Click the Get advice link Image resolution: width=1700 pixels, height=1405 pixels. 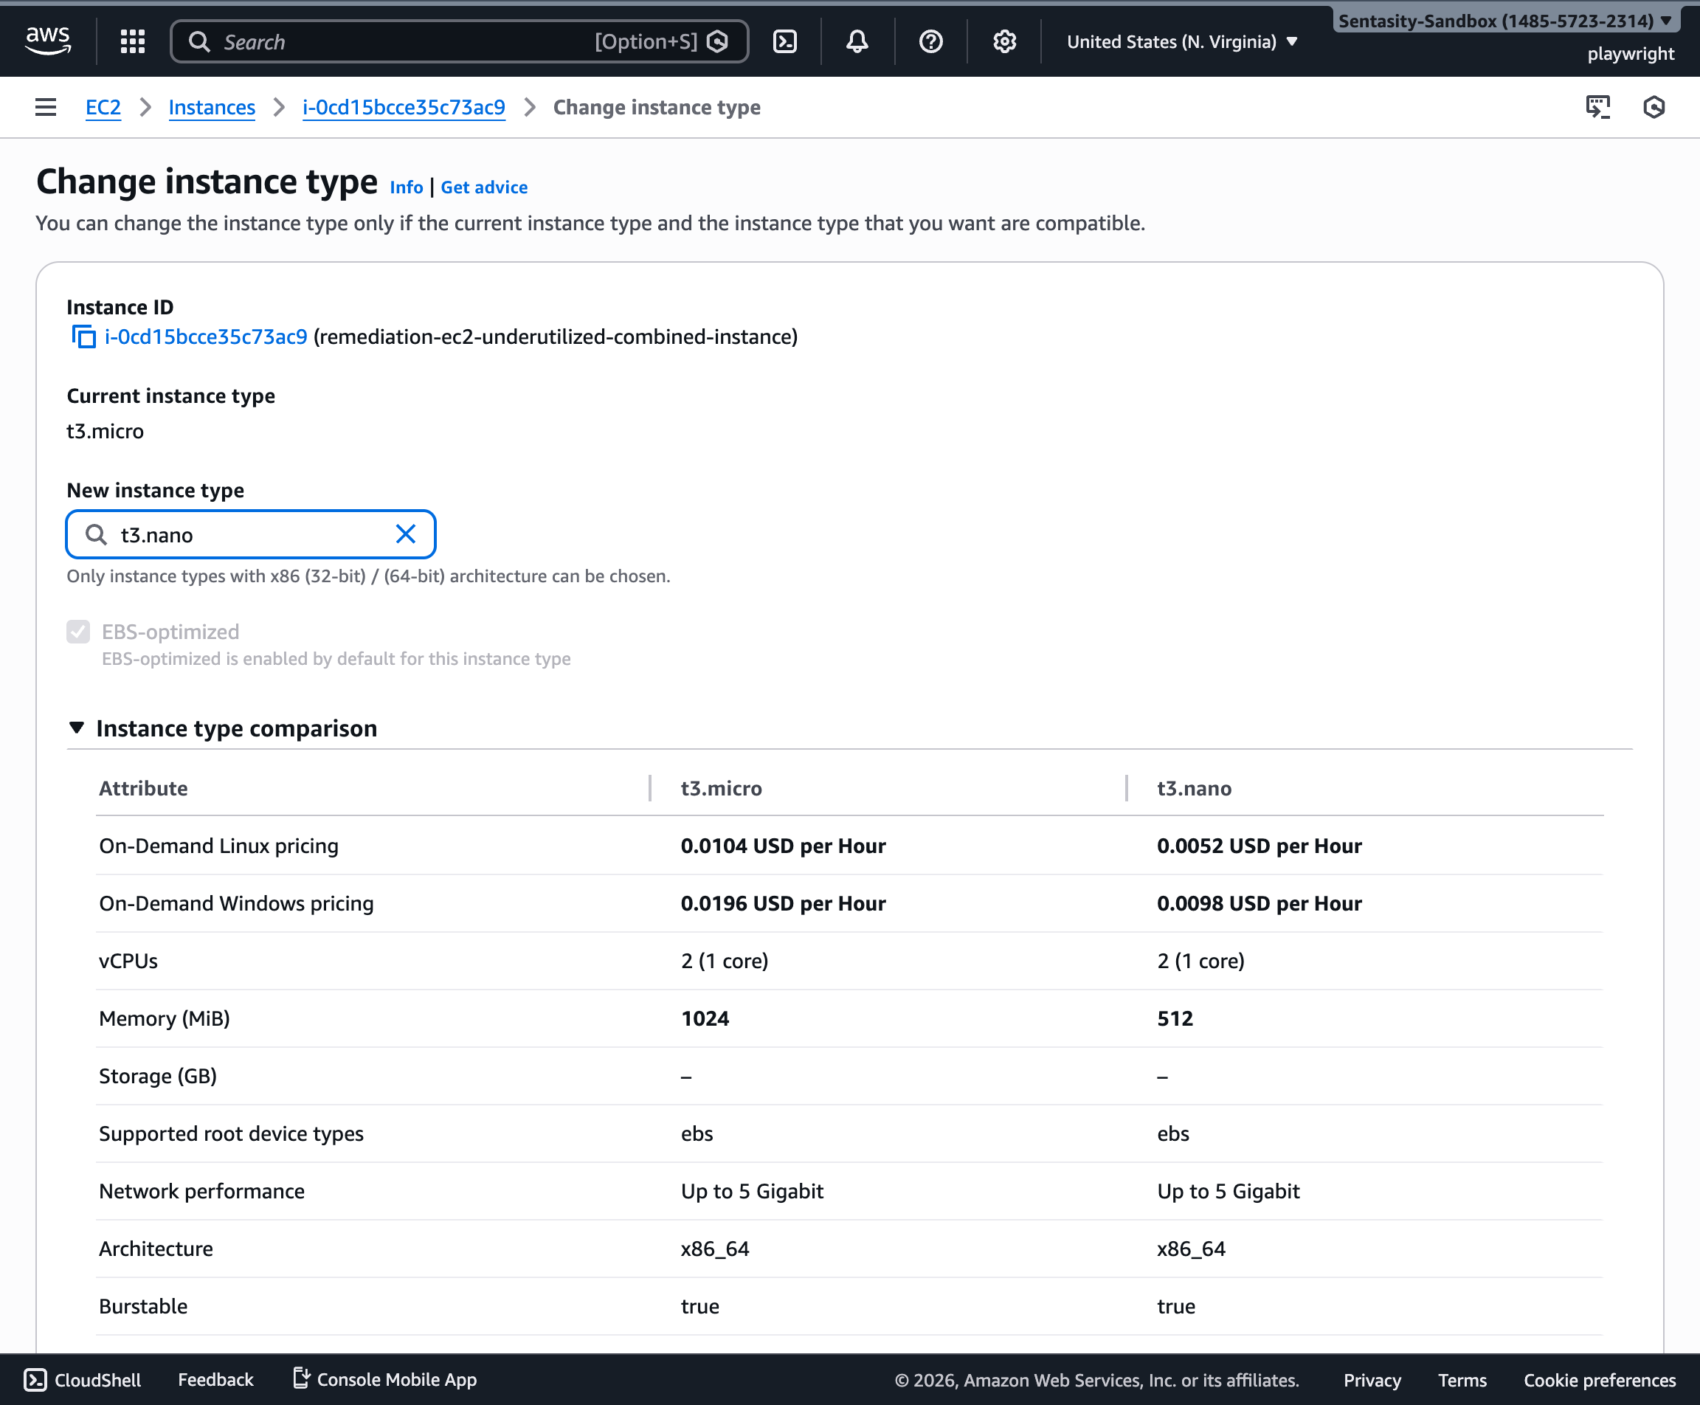click(x=484, y=187)
